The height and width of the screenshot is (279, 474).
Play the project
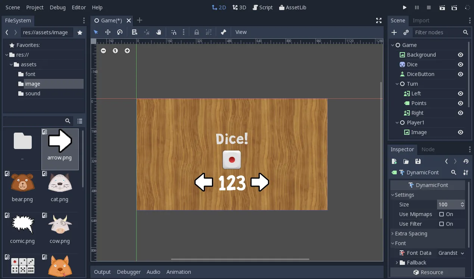405,7
